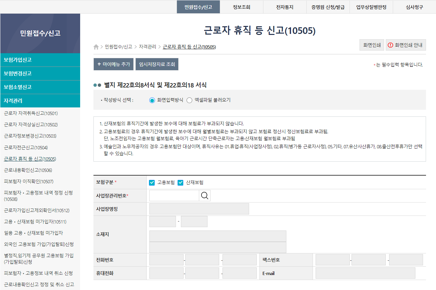Open the 심사청구 menu
The width and height of the screenshot is (436, 290).
click(x=414, y=7)
